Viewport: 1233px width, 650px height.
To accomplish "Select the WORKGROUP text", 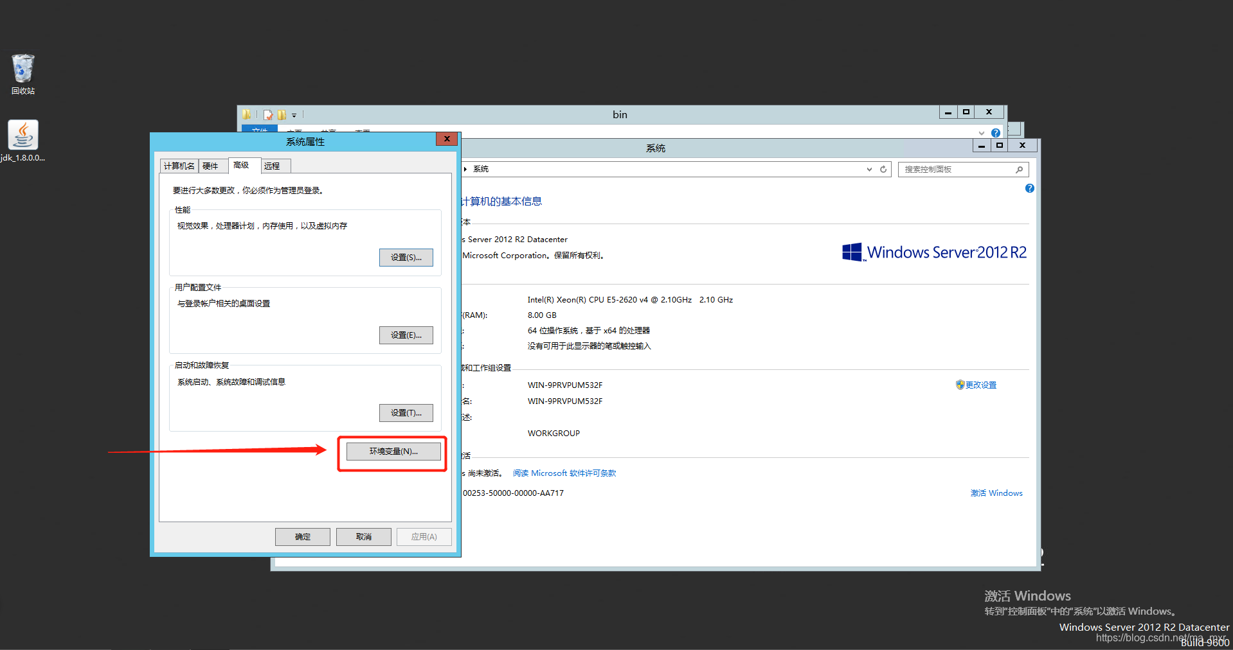I will 553,433.
